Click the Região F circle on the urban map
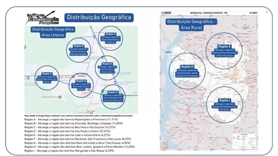278x156 pixels. (x=113, y=97)
